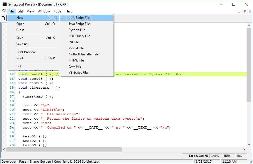Choose Open from the File menu
253x164 pixels.
pos(33,24)
